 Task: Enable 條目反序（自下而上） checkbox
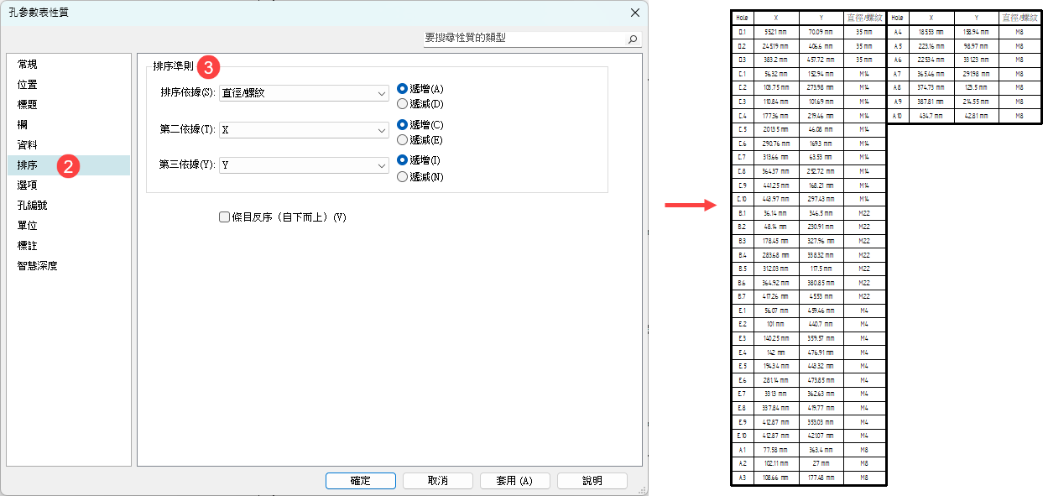pos(224,217)
